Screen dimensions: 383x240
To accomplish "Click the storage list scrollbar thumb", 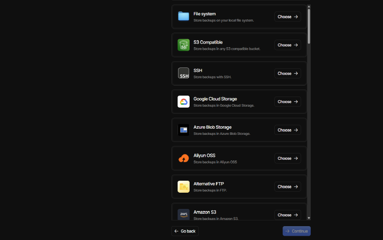I will 309,26.
